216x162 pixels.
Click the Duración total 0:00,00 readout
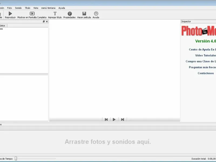point(204,159)
